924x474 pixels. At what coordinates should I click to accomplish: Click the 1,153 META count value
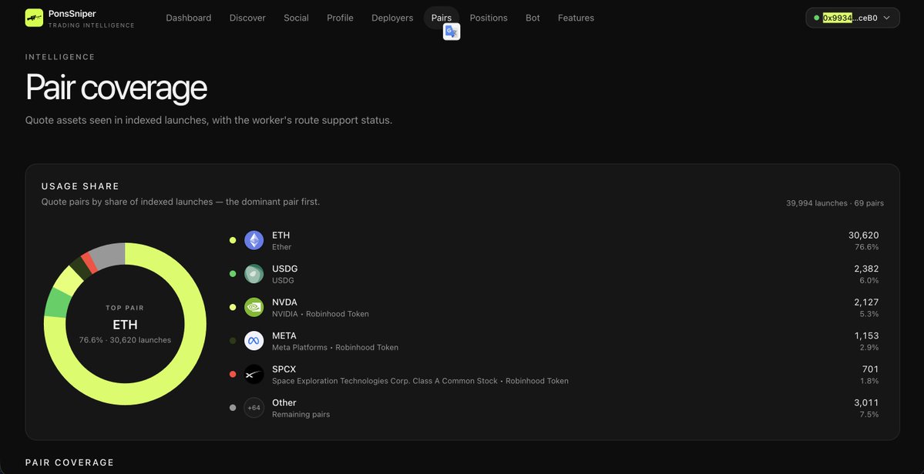(x=866, y=335)
